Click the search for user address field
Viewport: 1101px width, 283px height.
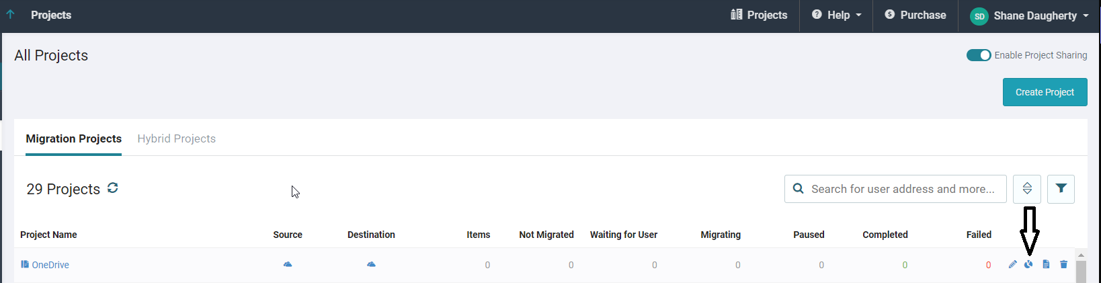[x=902, y=189]
